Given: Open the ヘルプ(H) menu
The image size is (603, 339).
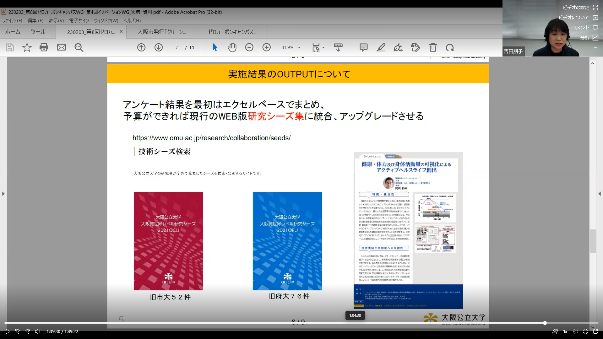Looking at the screenshot, I should (132, 20).
